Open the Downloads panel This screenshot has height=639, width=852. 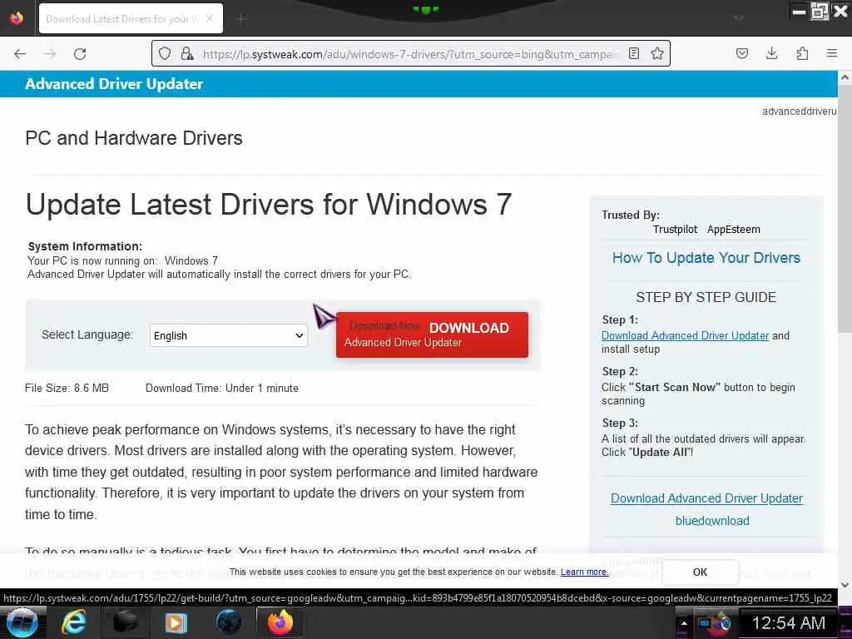point(771,53)
